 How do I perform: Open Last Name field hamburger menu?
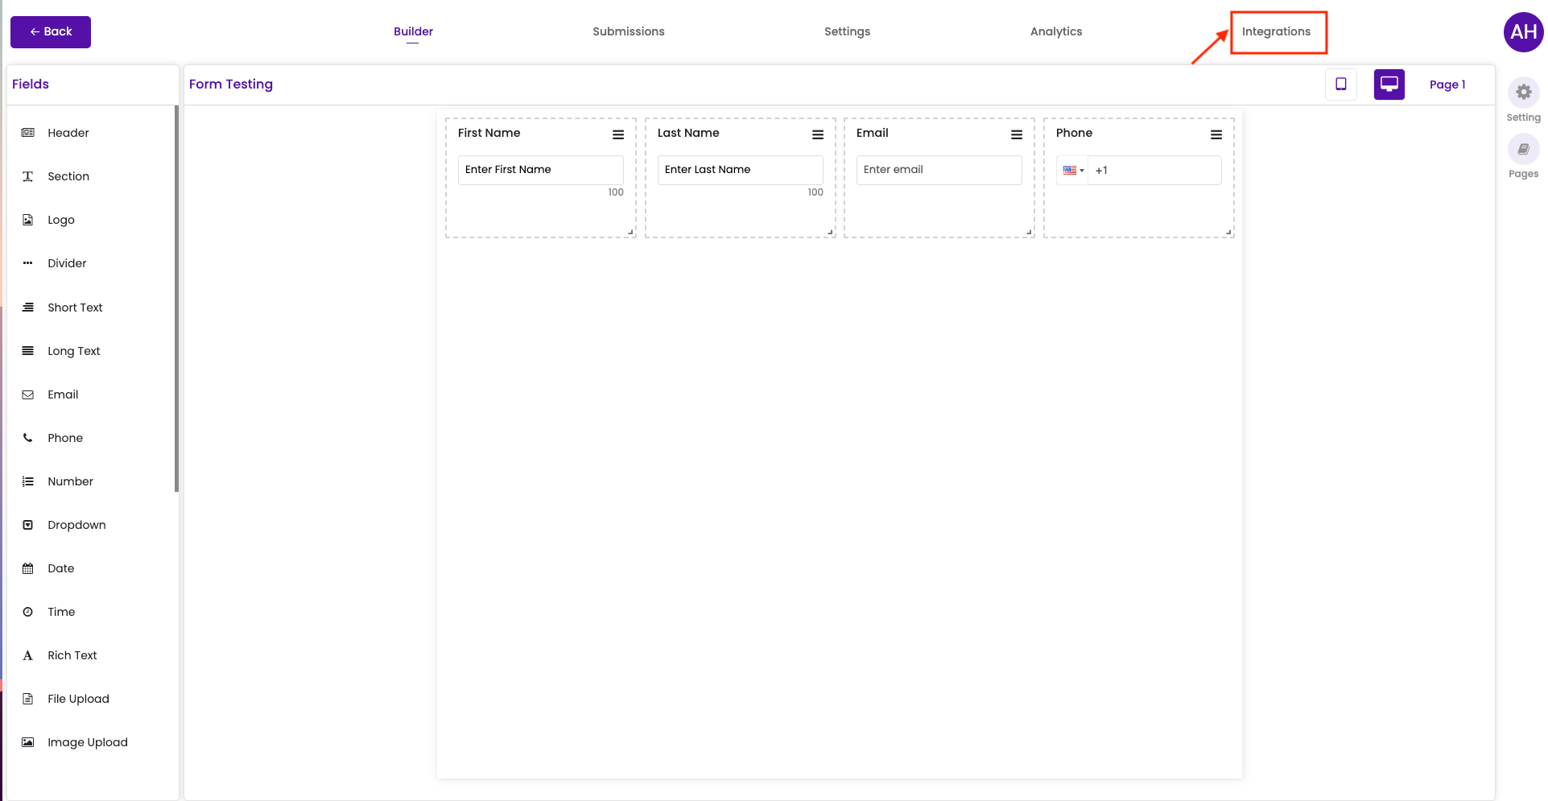pos(818,134)
